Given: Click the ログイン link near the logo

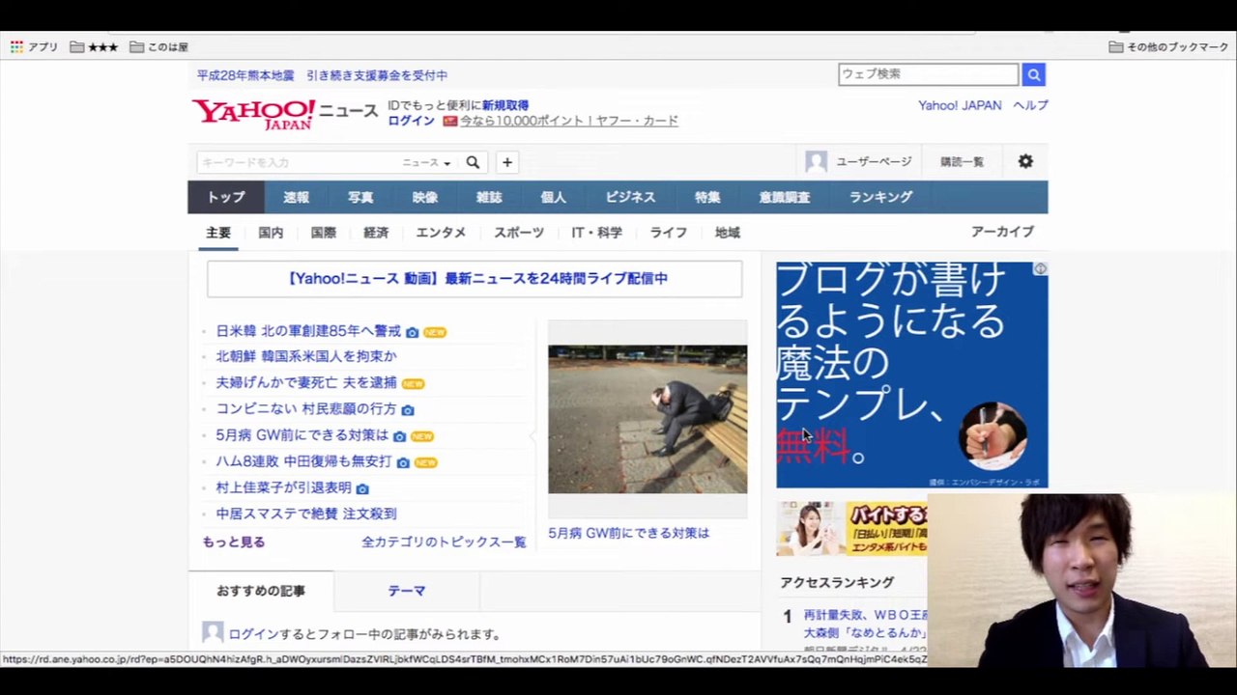Looking at the screenshot, I should (x=411, y=121).
